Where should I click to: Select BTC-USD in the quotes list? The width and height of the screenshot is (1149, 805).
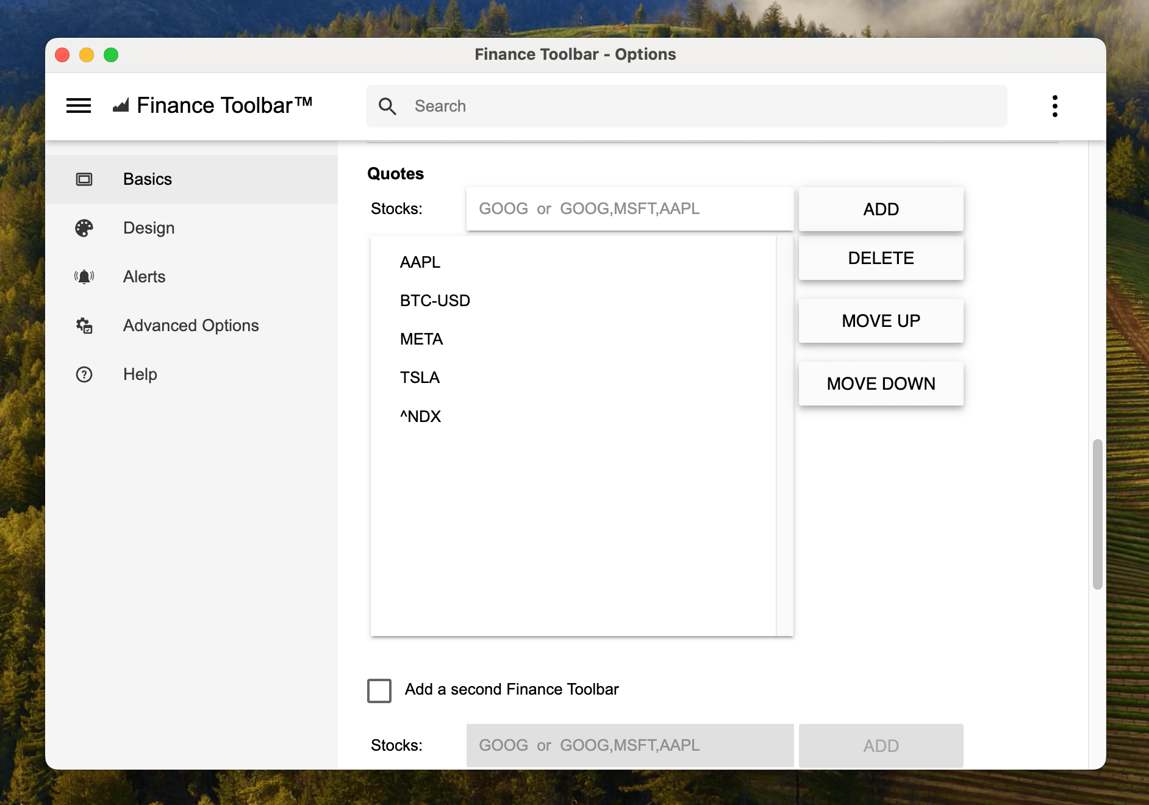(x=573, y=301)
